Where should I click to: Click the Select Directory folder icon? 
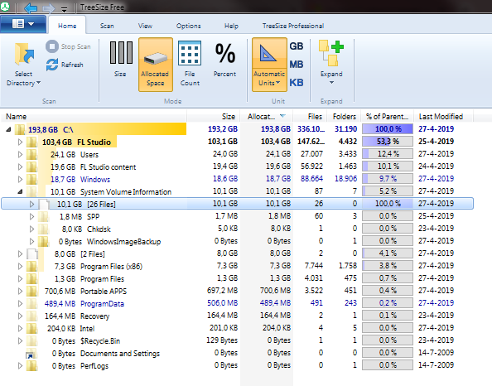24,54
